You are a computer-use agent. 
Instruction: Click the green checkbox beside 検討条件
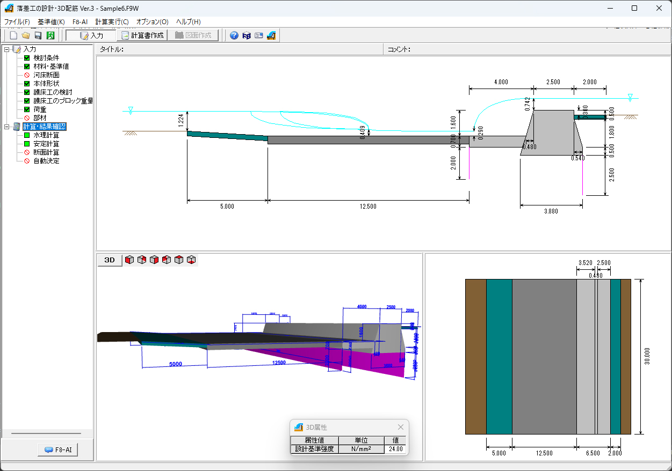pos(27,58)
